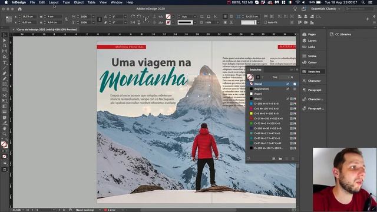The image size is (377, 212).
Task: Open the rotation angle dropdown
Action: point(125,16)
